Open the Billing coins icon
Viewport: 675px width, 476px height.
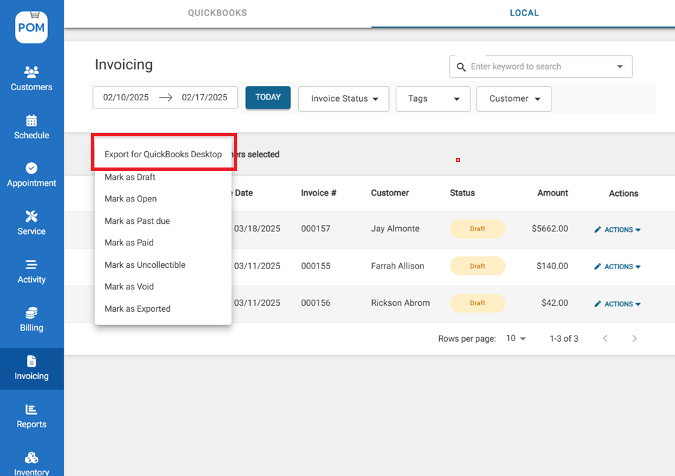[31, 313]
